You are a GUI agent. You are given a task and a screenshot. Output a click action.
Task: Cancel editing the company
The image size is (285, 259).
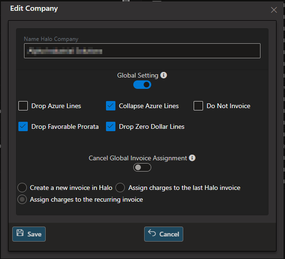[x=163, y=234]
